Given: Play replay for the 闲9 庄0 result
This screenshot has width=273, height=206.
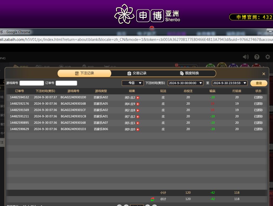Looking at the screenshot, I should point(138,129).
